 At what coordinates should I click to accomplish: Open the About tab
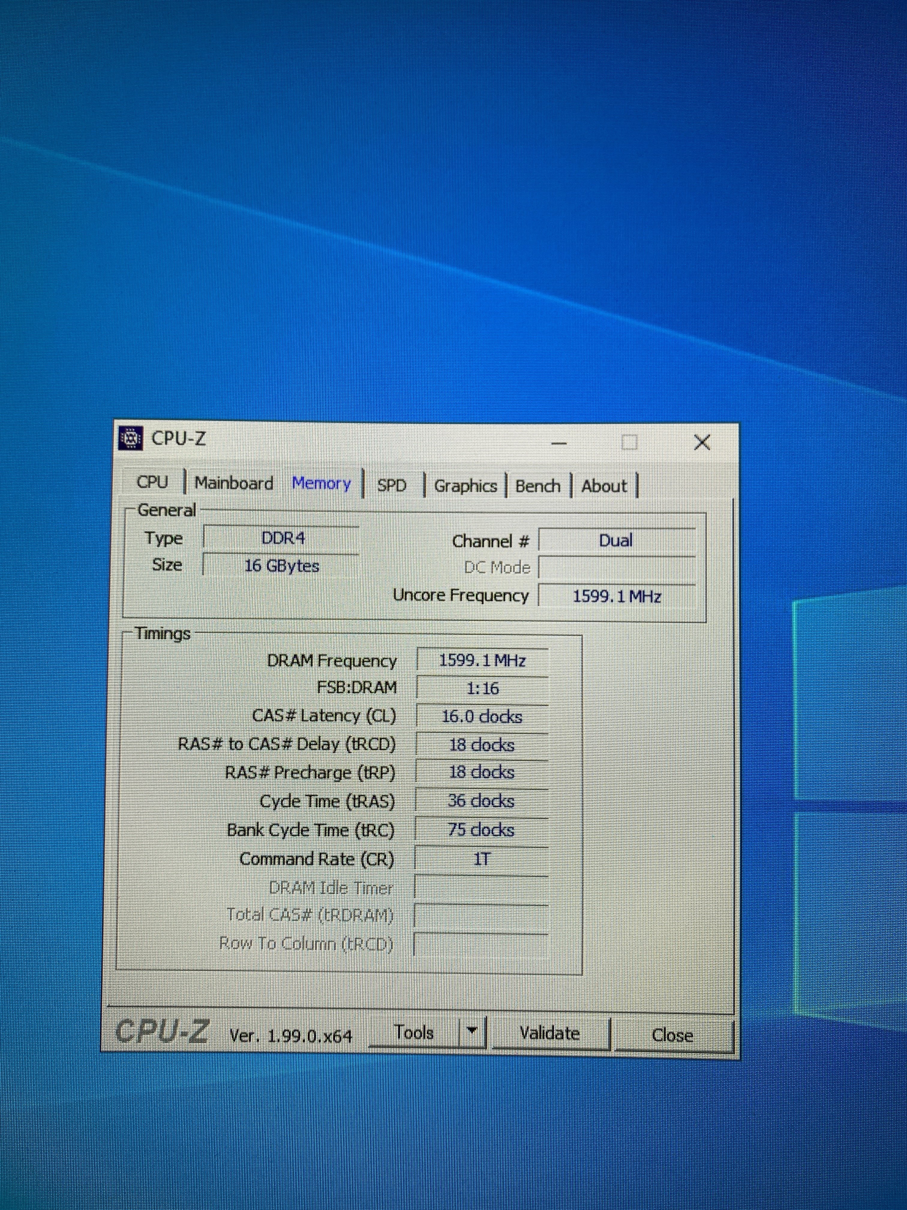pyautogui.click(x=603, y=486)
